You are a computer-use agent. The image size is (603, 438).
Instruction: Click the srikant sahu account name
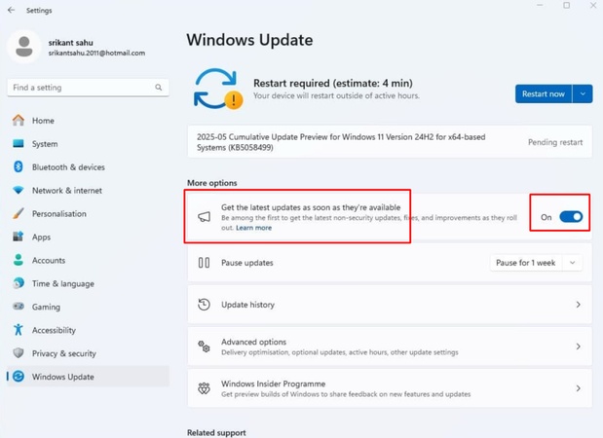click(x=71, y=43)
